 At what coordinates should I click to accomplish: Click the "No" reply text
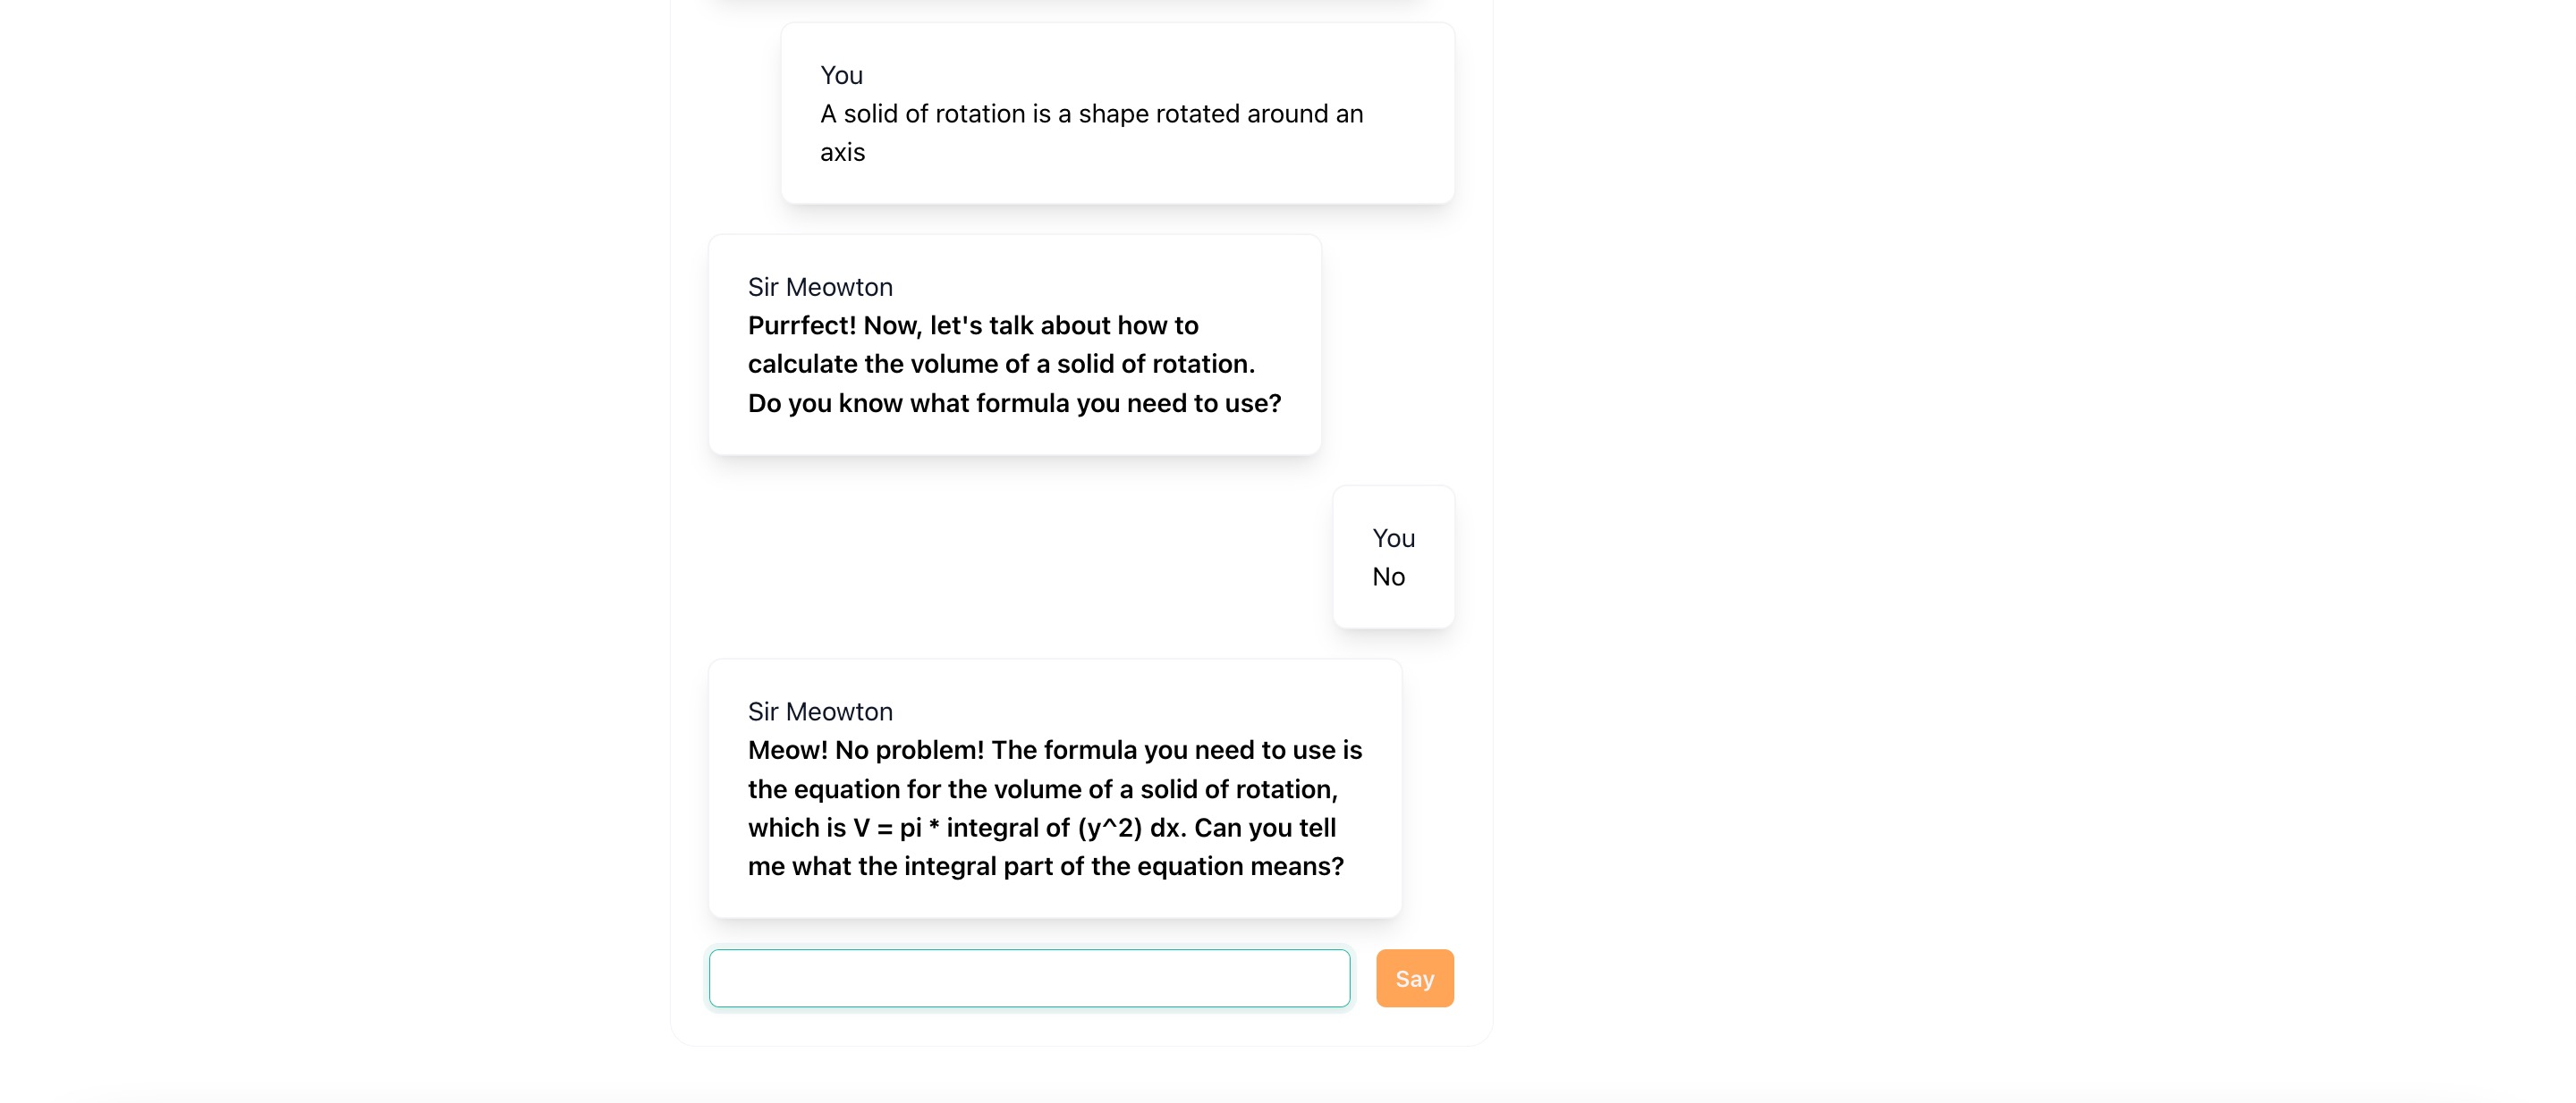click(1388, 577)
